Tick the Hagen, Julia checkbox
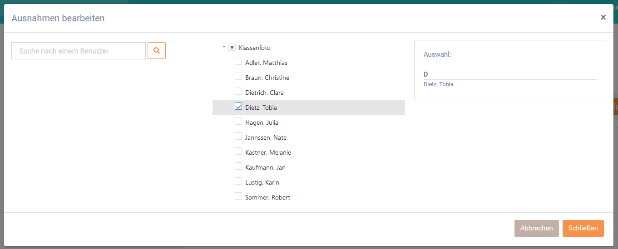 coord(238,121)
